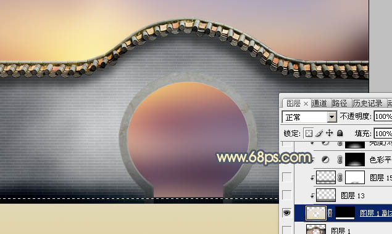Screen dimensions: 392x234
Task: Click the lock position move icon
Action: pos(330,133)
